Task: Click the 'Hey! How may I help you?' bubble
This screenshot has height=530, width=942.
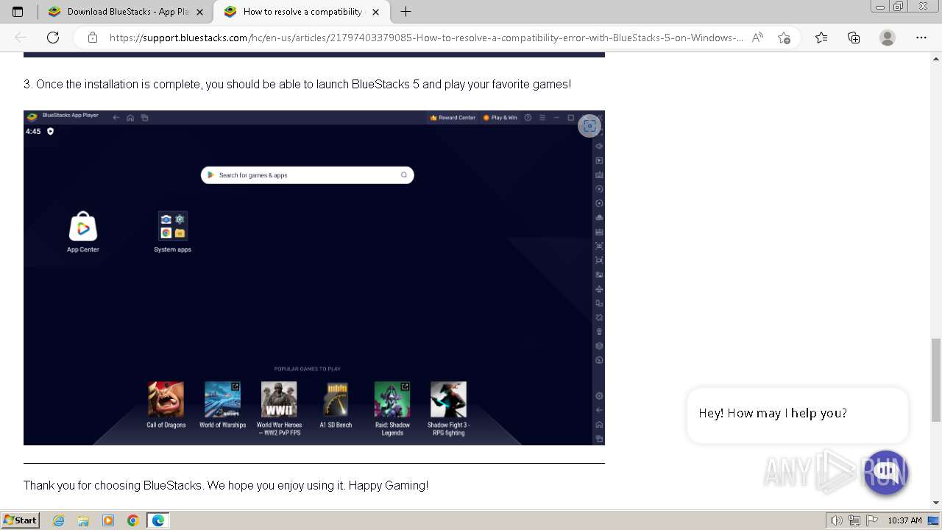Action: click(797, 414)
